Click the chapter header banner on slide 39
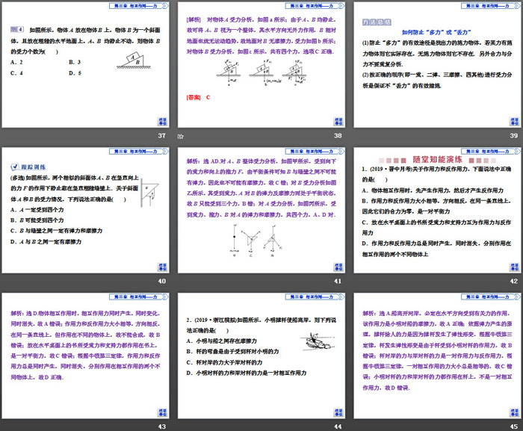Viewport: 523px width, 431px height. pyautogui.click(x=491, y=6)
